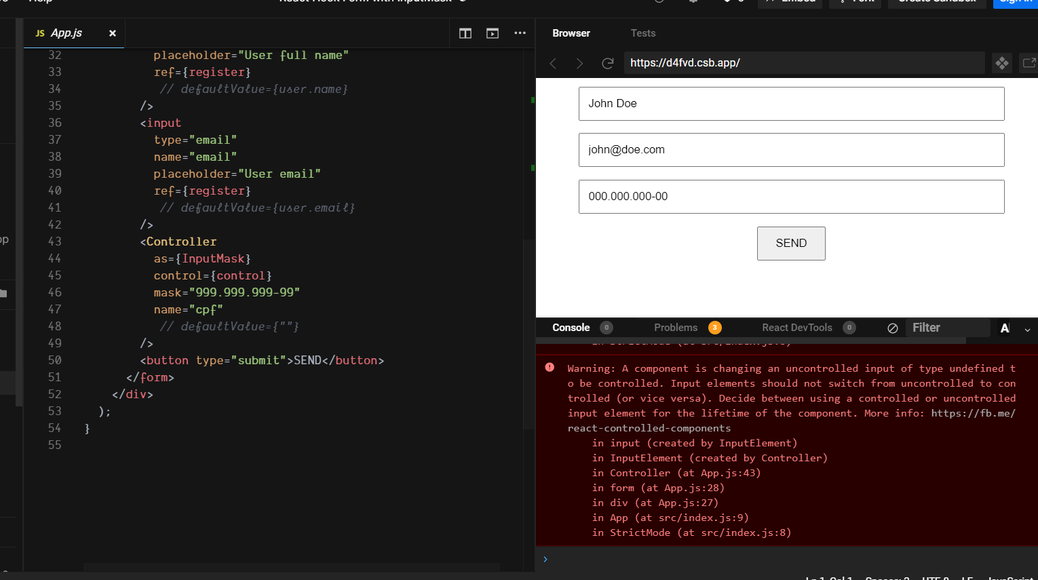Screen dimensions: 1038x580
Task: Select the preview mode diamond icon
Action: point(1002,63)
